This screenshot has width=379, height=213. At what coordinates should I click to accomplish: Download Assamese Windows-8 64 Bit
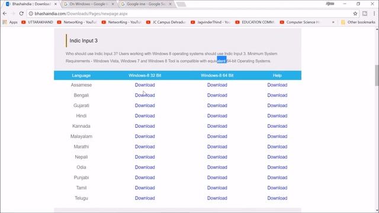click(x=217, y=85)
